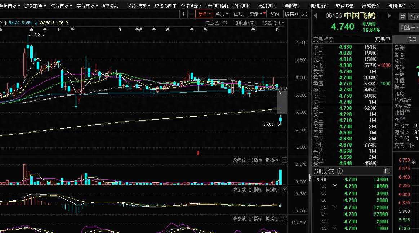Screen dimensions: 419x233
Task: Click 详 to view detailed trades
Action: click(x=387, y=171)
